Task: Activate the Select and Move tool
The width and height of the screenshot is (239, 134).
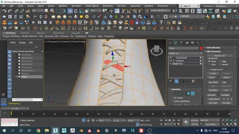Action: (x=70, y=11)
